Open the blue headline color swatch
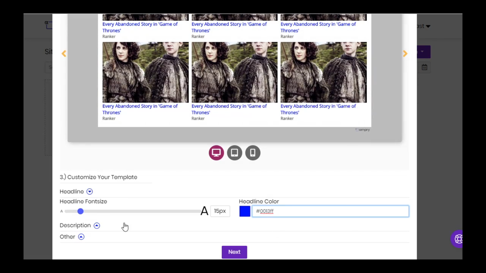 244,211
